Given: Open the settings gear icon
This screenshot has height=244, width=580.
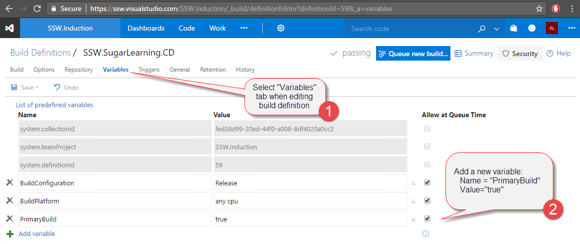Looking at the screenshot, I should click(281, 28).
